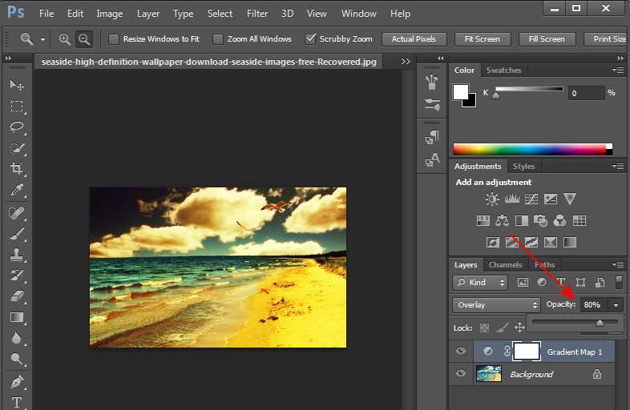
Task: Click the Brightness/Contrast adjustment icon
Action: point(492,199)
